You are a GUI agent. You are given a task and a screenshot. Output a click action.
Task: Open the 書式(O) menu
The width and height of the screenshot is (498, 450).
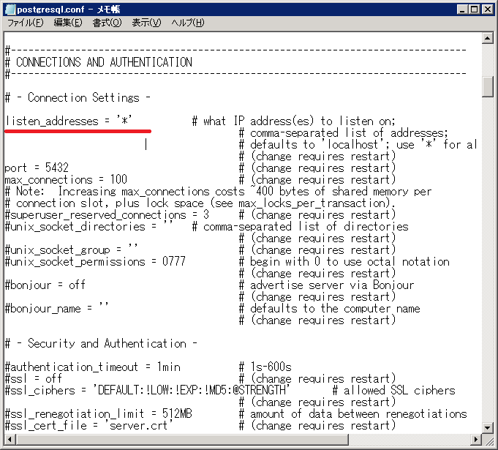tap(107, 23)
